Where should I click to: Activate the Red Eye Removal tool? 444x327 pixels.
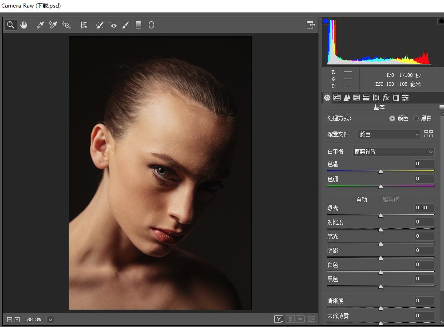(113, 25)
